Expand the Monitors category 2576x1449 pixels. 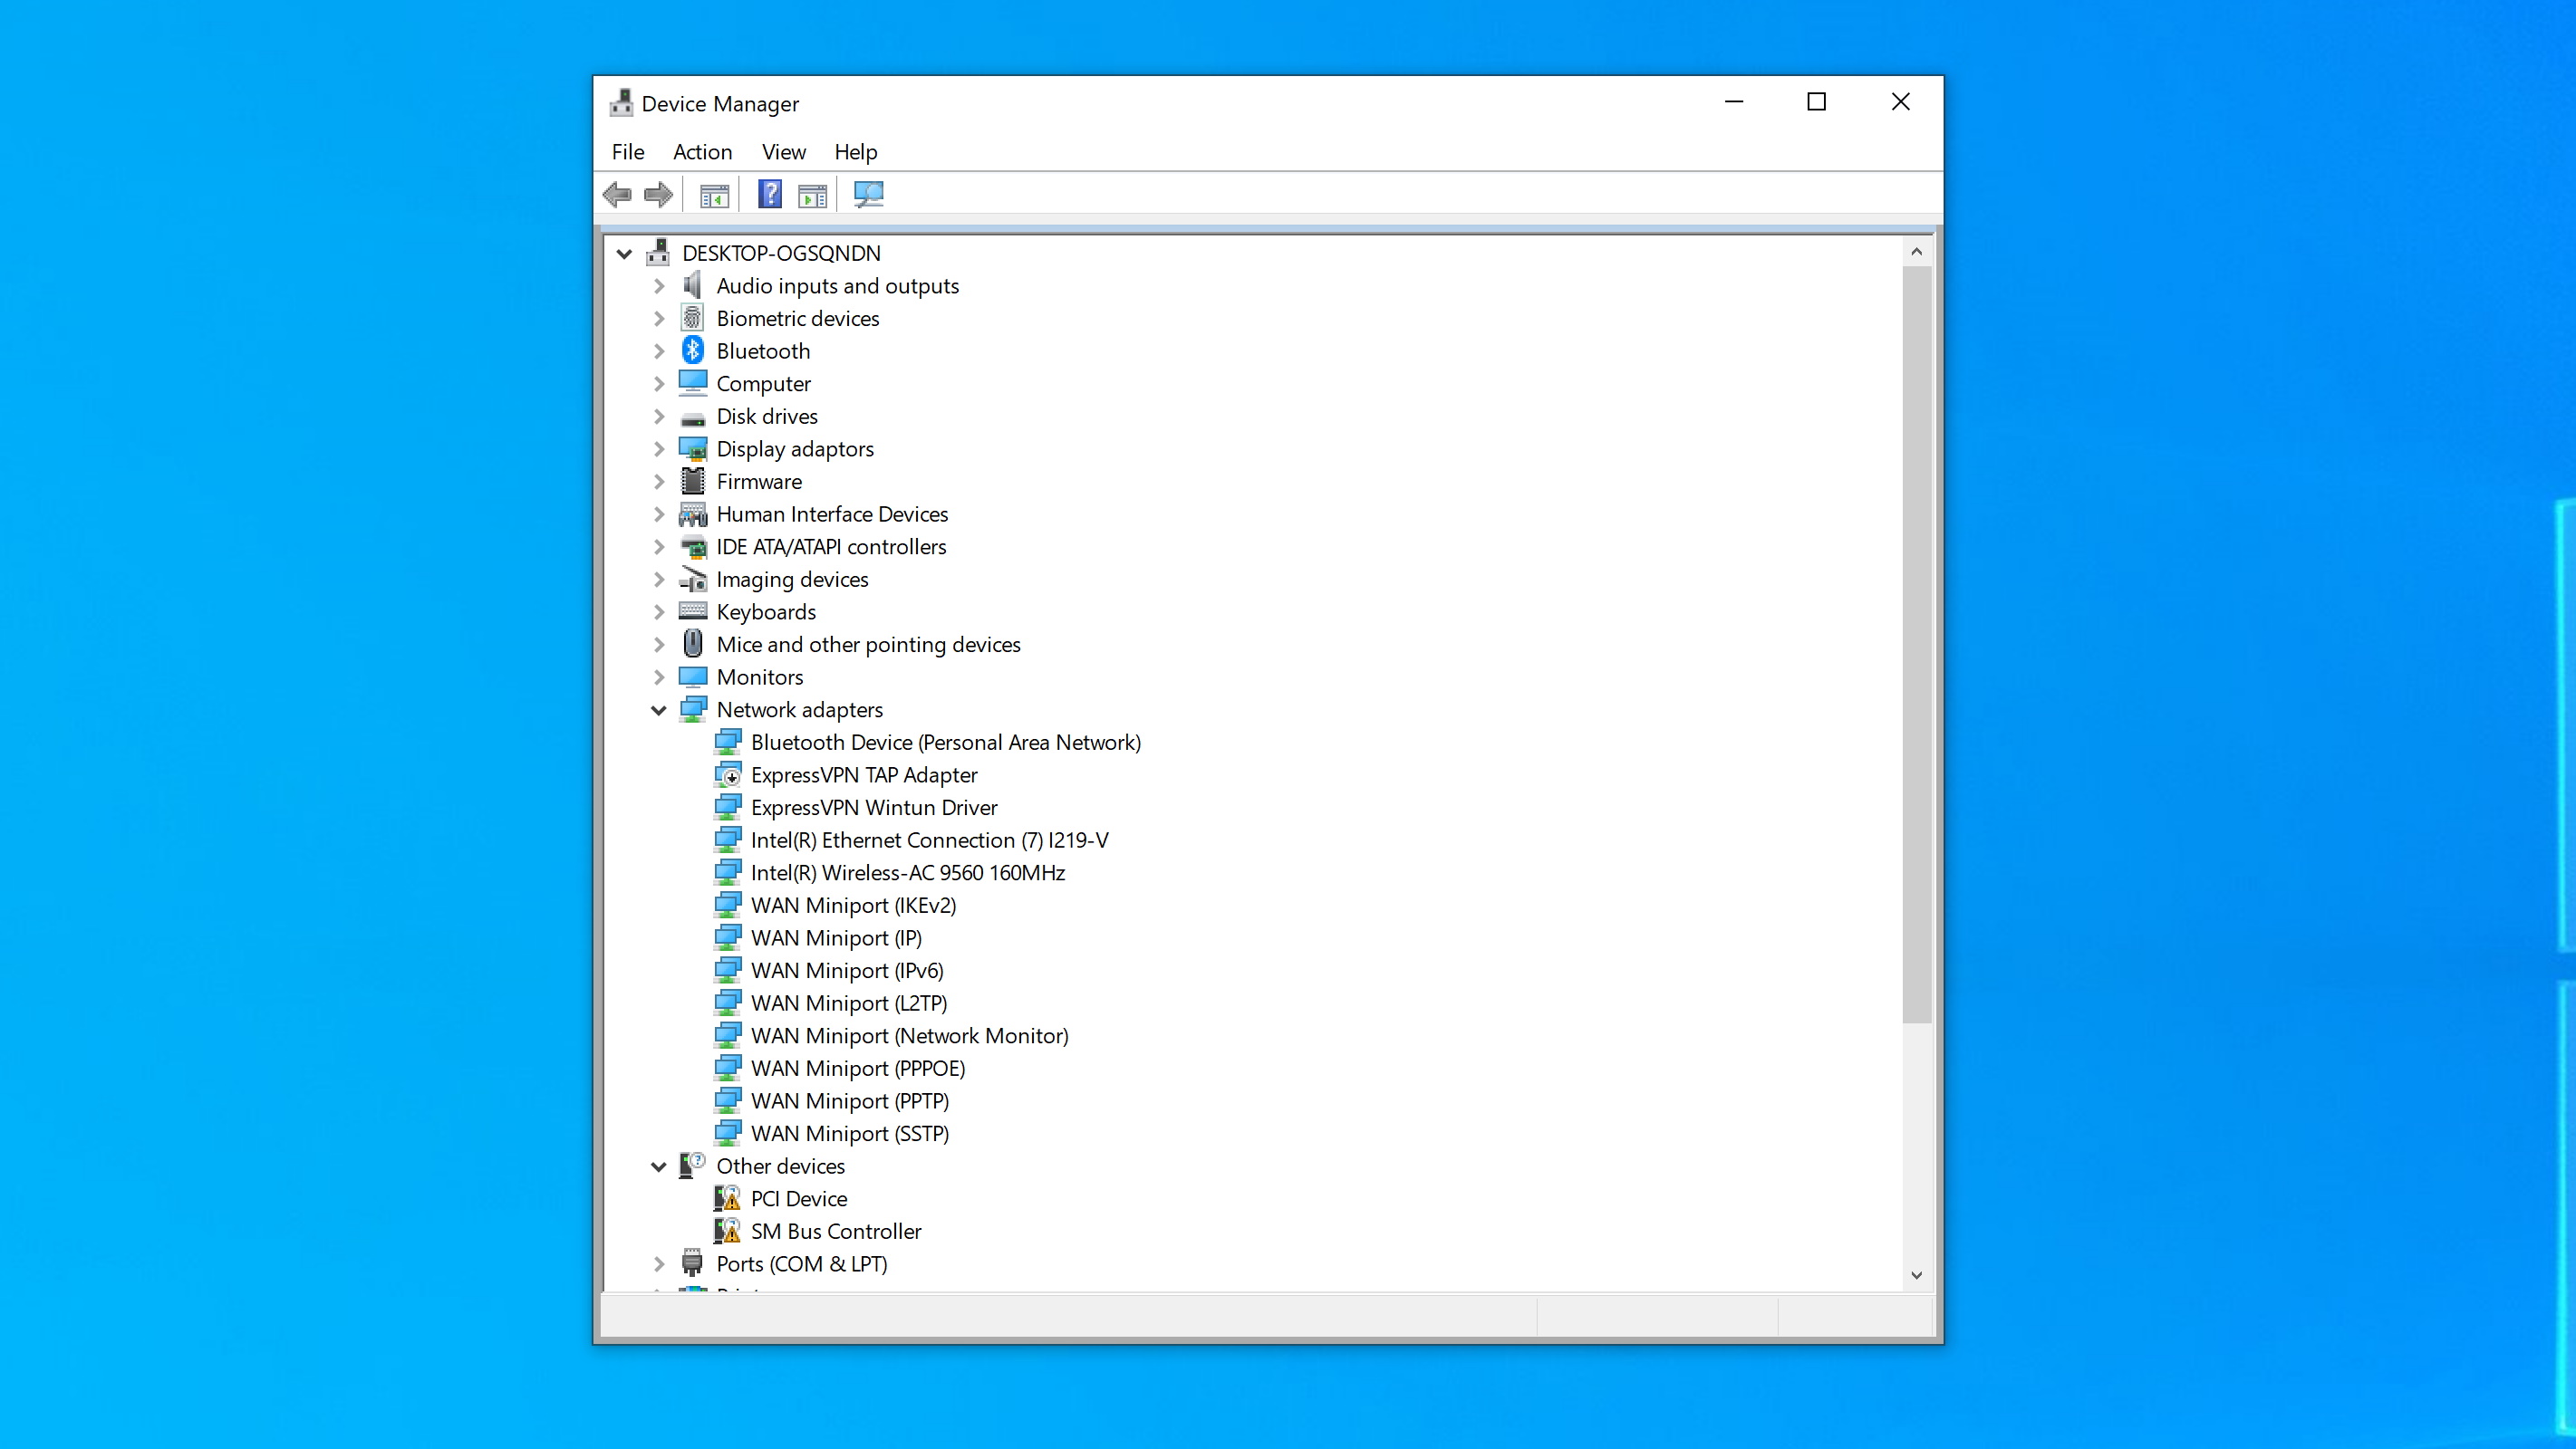tap(658, 676)
